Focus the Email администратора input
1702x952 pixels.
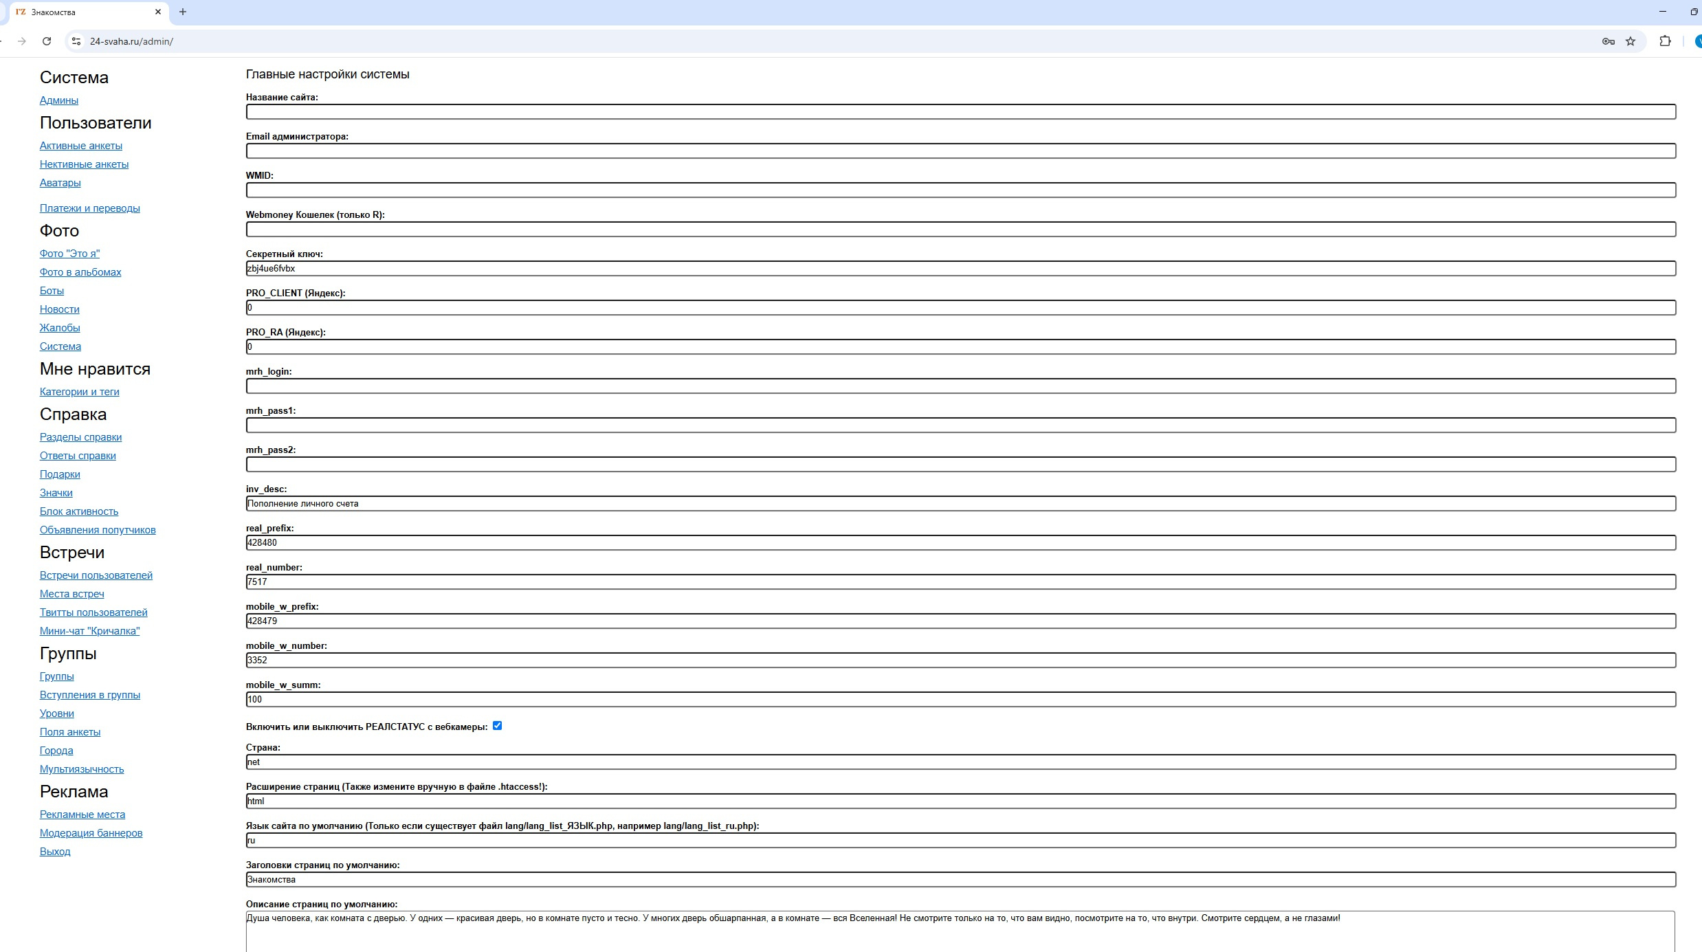pos(960,151)
